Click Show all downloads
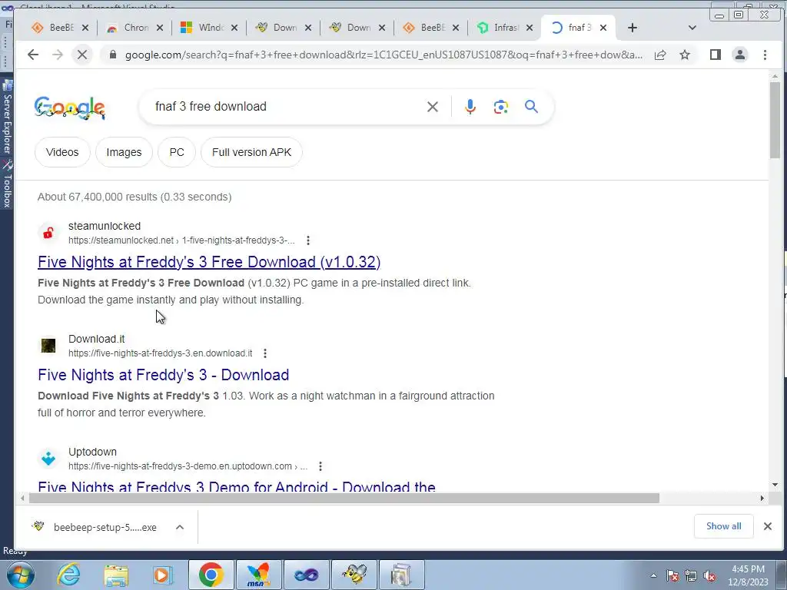787x590 pixels. [x=723, y=526]
